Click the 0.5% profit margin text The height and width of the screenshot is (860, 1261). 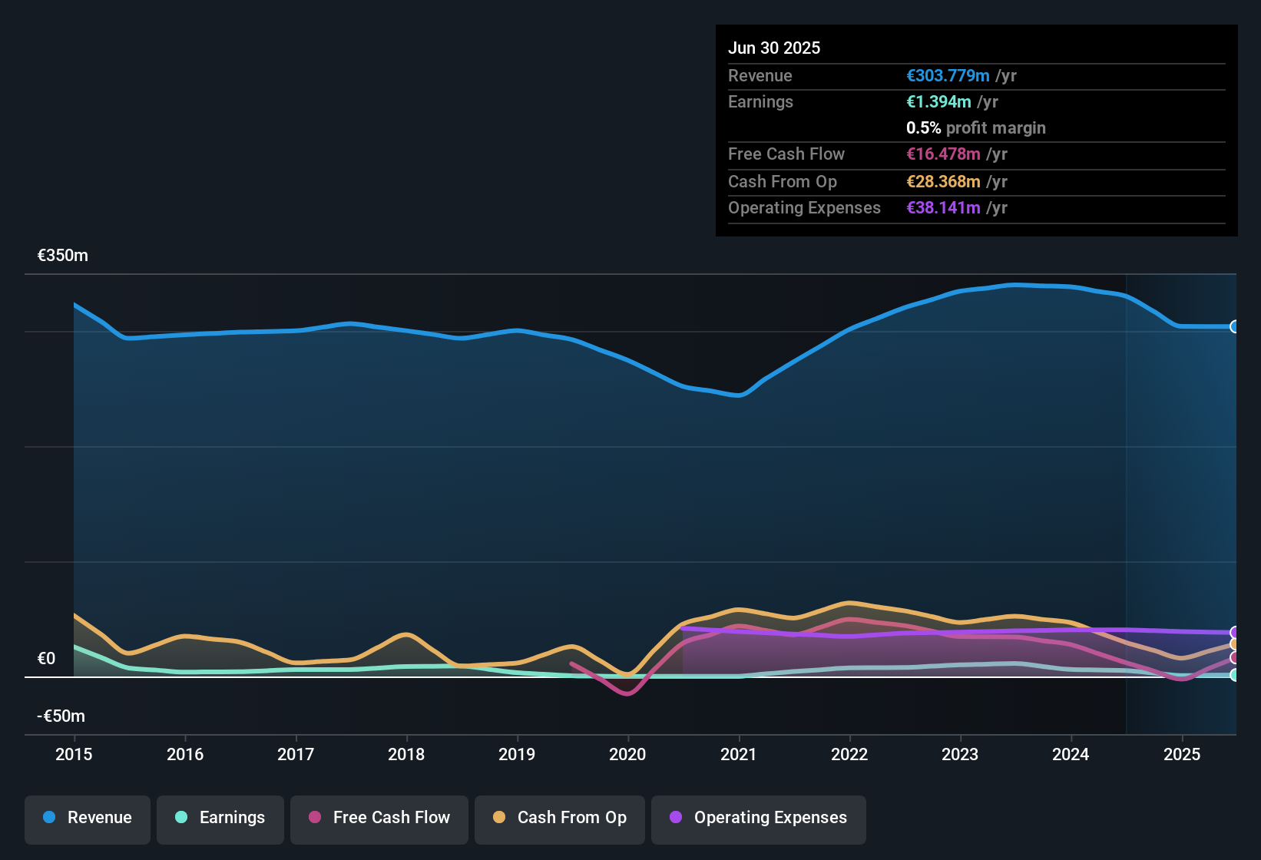click(976, 128)
